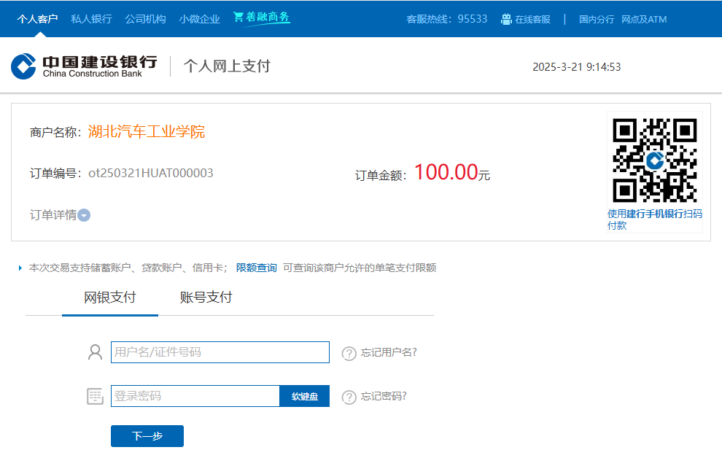722x458 pixels.
Task: Switch to the 网银支付 tab
Action: (110, 298)
